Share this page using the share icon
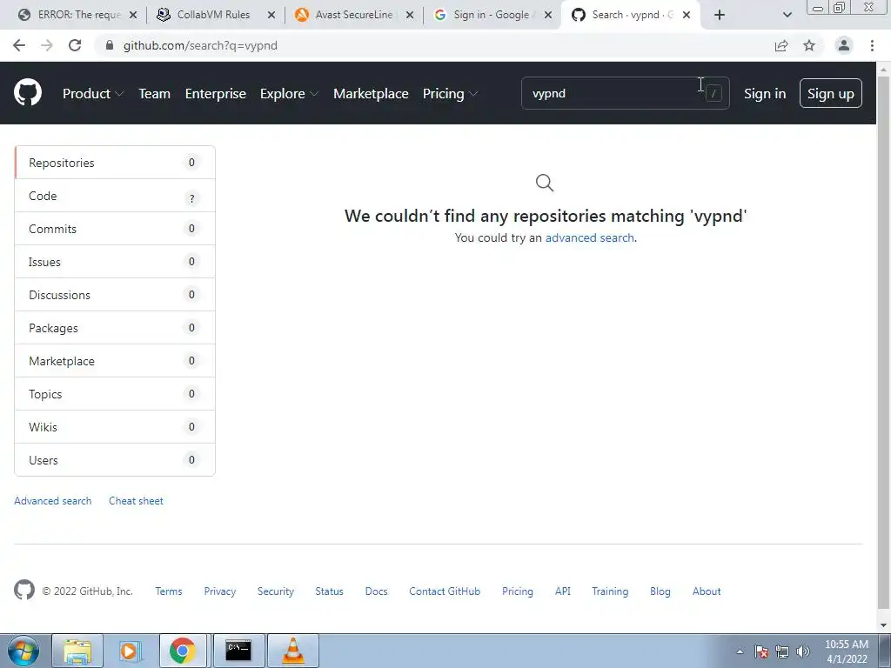Viewport: 891px width, 668px height. [x=781, y=45]
